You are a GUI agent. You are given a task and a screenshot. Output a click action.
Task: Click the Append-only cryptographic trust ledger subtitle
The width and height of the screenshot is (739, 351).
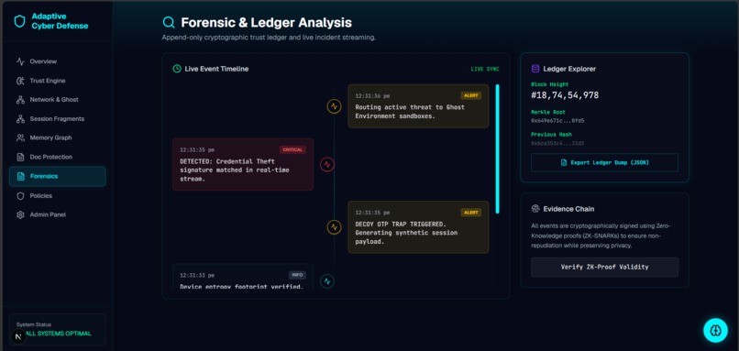click(269, 38)
